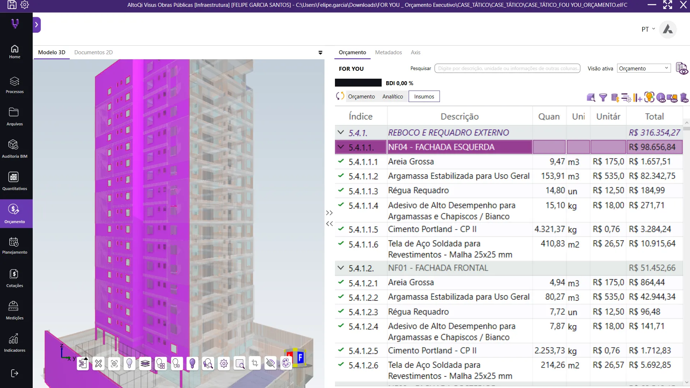Open the Planejamento sidebar module
The width and height of the screenshot is (690, 388).
[x=14, y=245]
